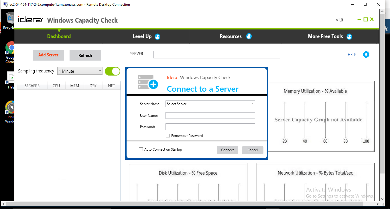This screenshot has height=209, width=390.
Task: Click the bird icon beside Level Up
Action: (x=157, y=37)
